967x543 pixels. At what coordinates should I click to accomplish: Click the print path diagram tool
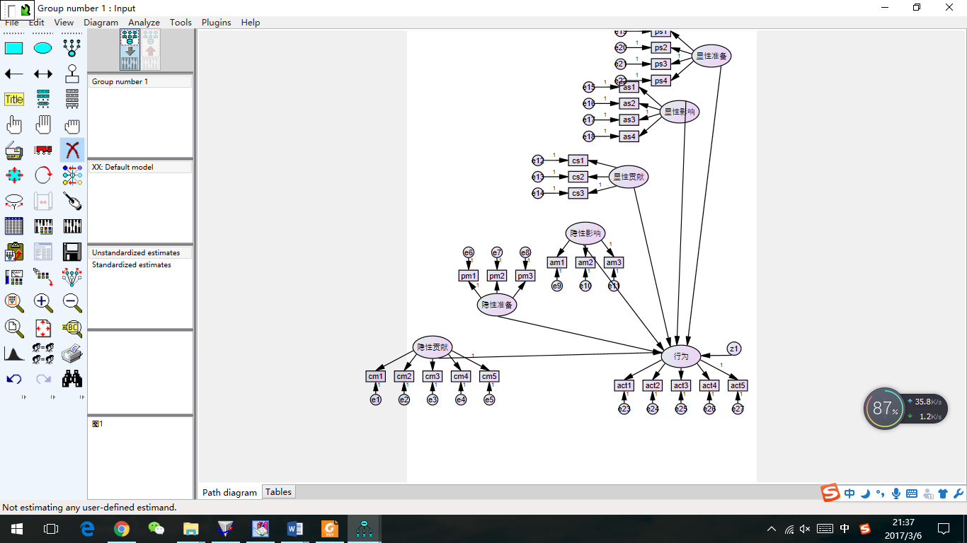pos(71,354)
